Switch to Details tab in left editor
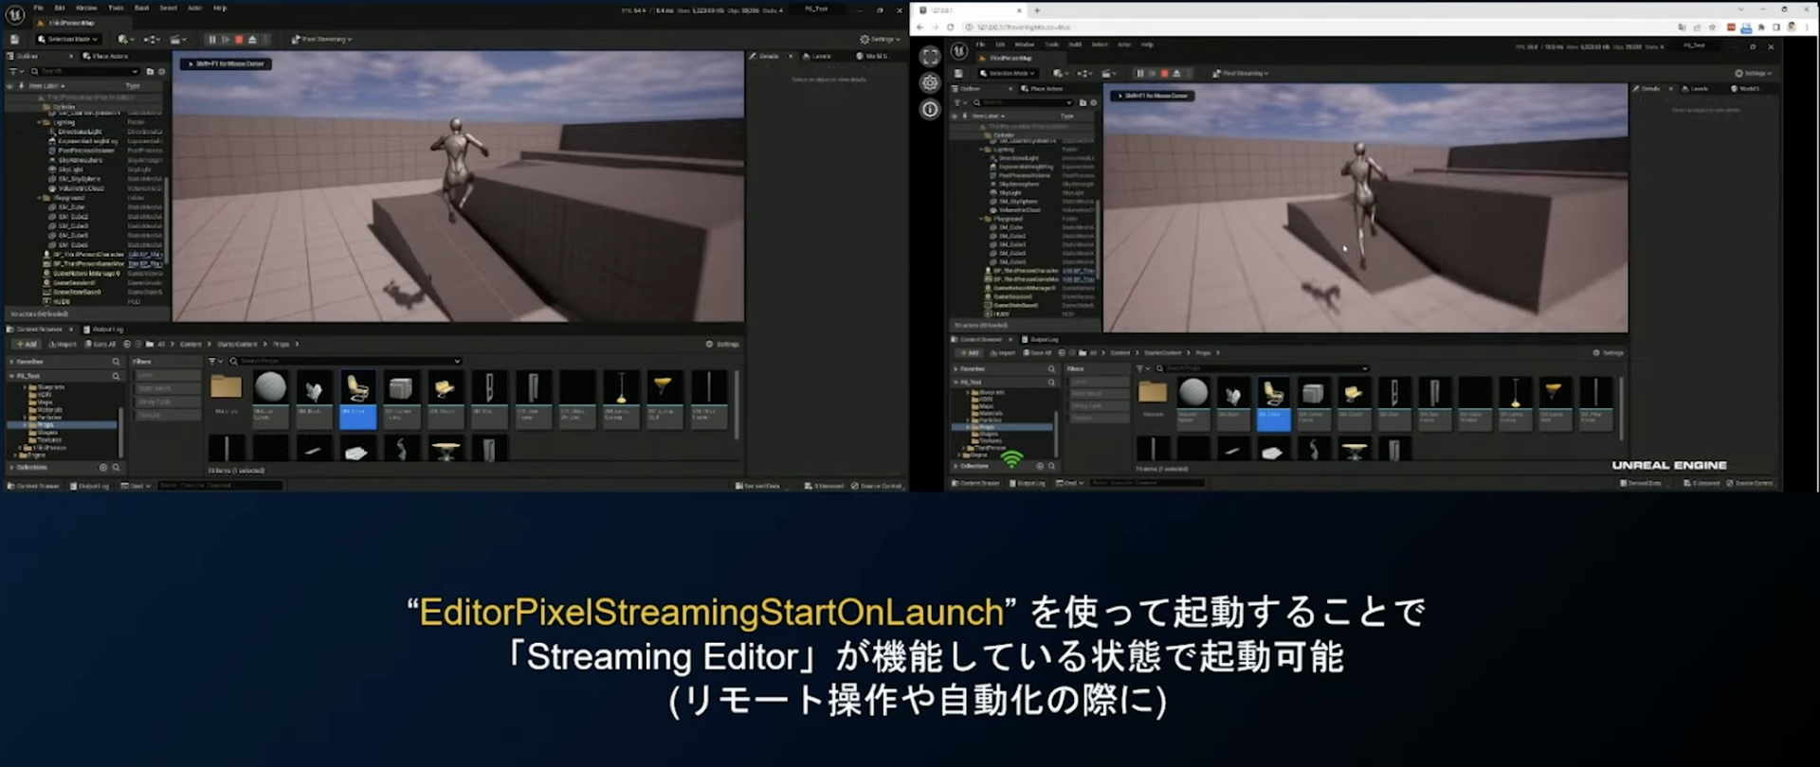 pos(764,56)
